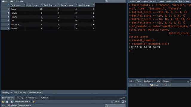Click the console working directory path

(159, 1)
